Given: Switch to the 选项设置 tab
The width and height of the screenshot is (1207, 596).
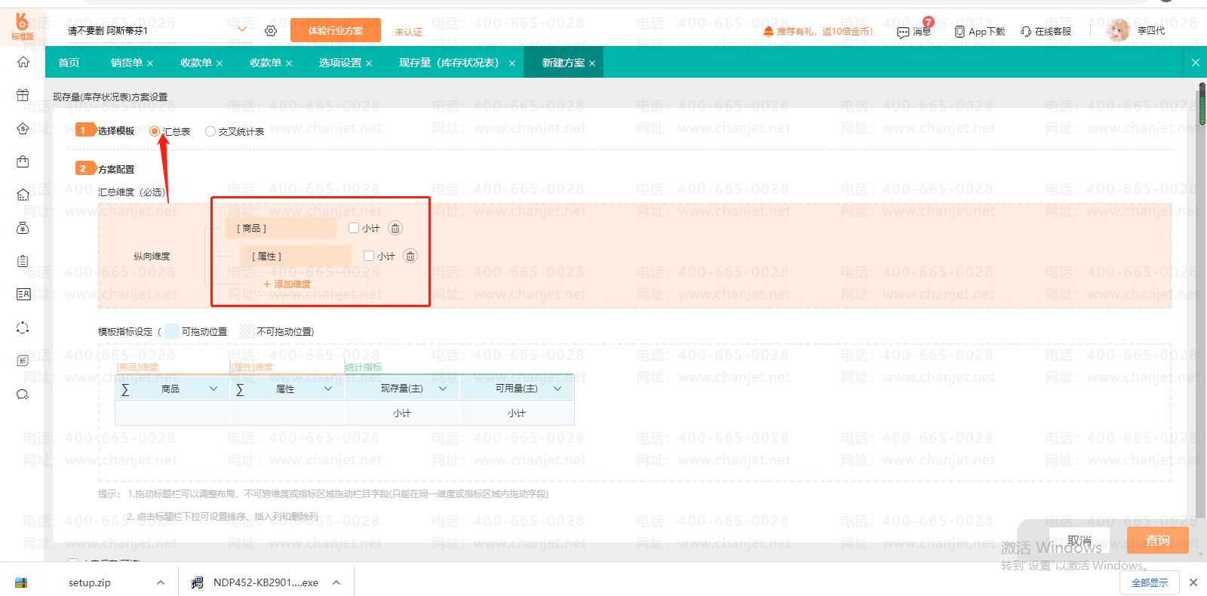Looking at the screenshot, I should pos(340,63).
